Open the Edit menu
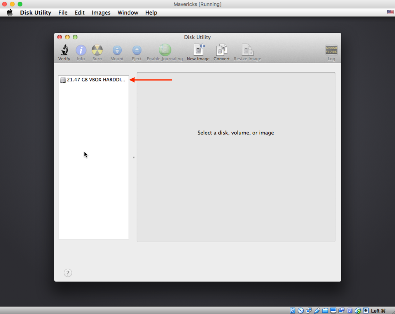The image size is (395, 314). 79,13
